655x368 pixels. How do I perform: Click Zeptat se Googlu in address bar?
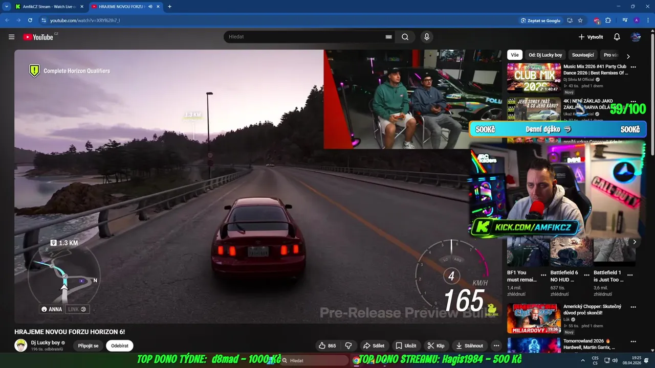click(x=540, y=20)
